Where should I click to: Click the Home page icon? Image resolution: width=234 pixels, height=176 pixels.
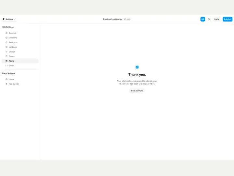click(x=6, y=79)
